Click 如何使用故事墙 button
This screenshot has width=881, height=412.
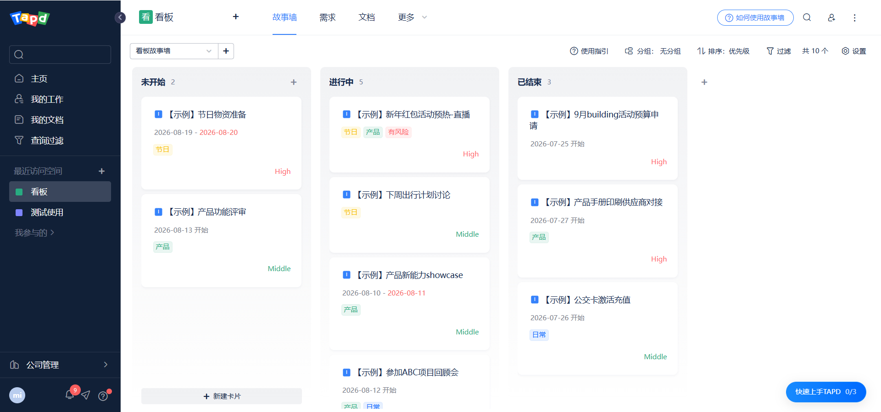(755, 17)
